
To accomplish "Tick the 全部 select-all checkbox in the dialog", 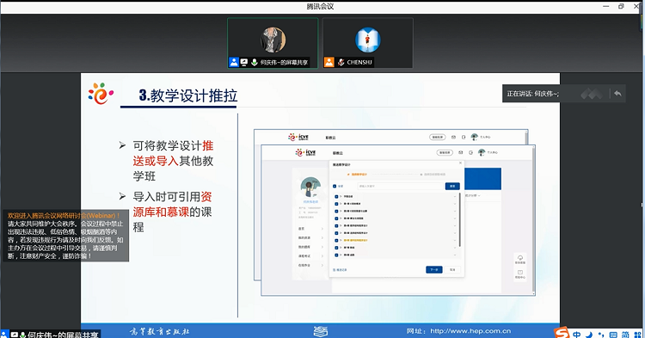I will point(335,187).
